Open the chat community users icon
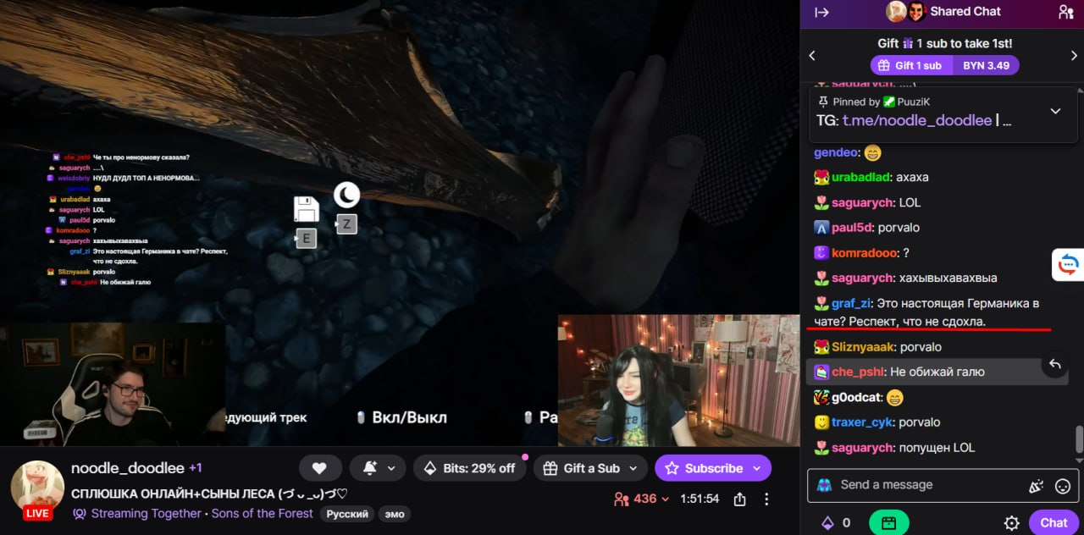This screenshot has height=535, width=1084. (x=1065, y=12)
